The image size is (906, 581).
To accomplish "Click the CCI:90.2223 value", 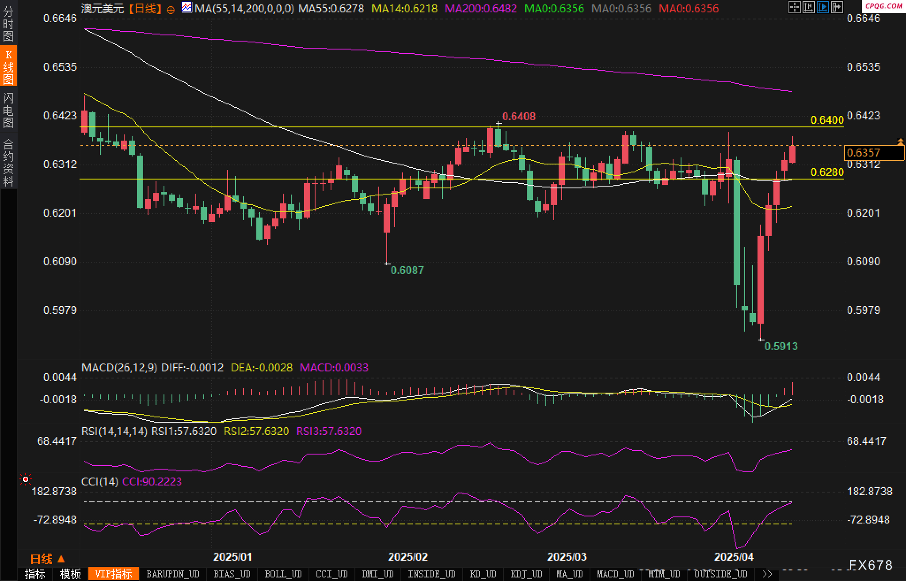I will coord(152,482).
